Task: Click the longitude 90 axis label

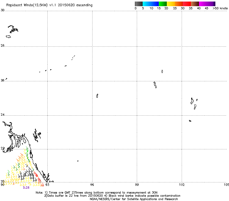Action: tap(2, 185)
